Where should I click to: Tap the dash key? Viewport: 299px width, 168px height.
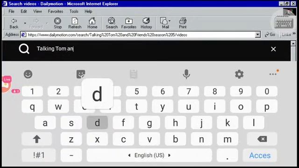coord(71,155)
